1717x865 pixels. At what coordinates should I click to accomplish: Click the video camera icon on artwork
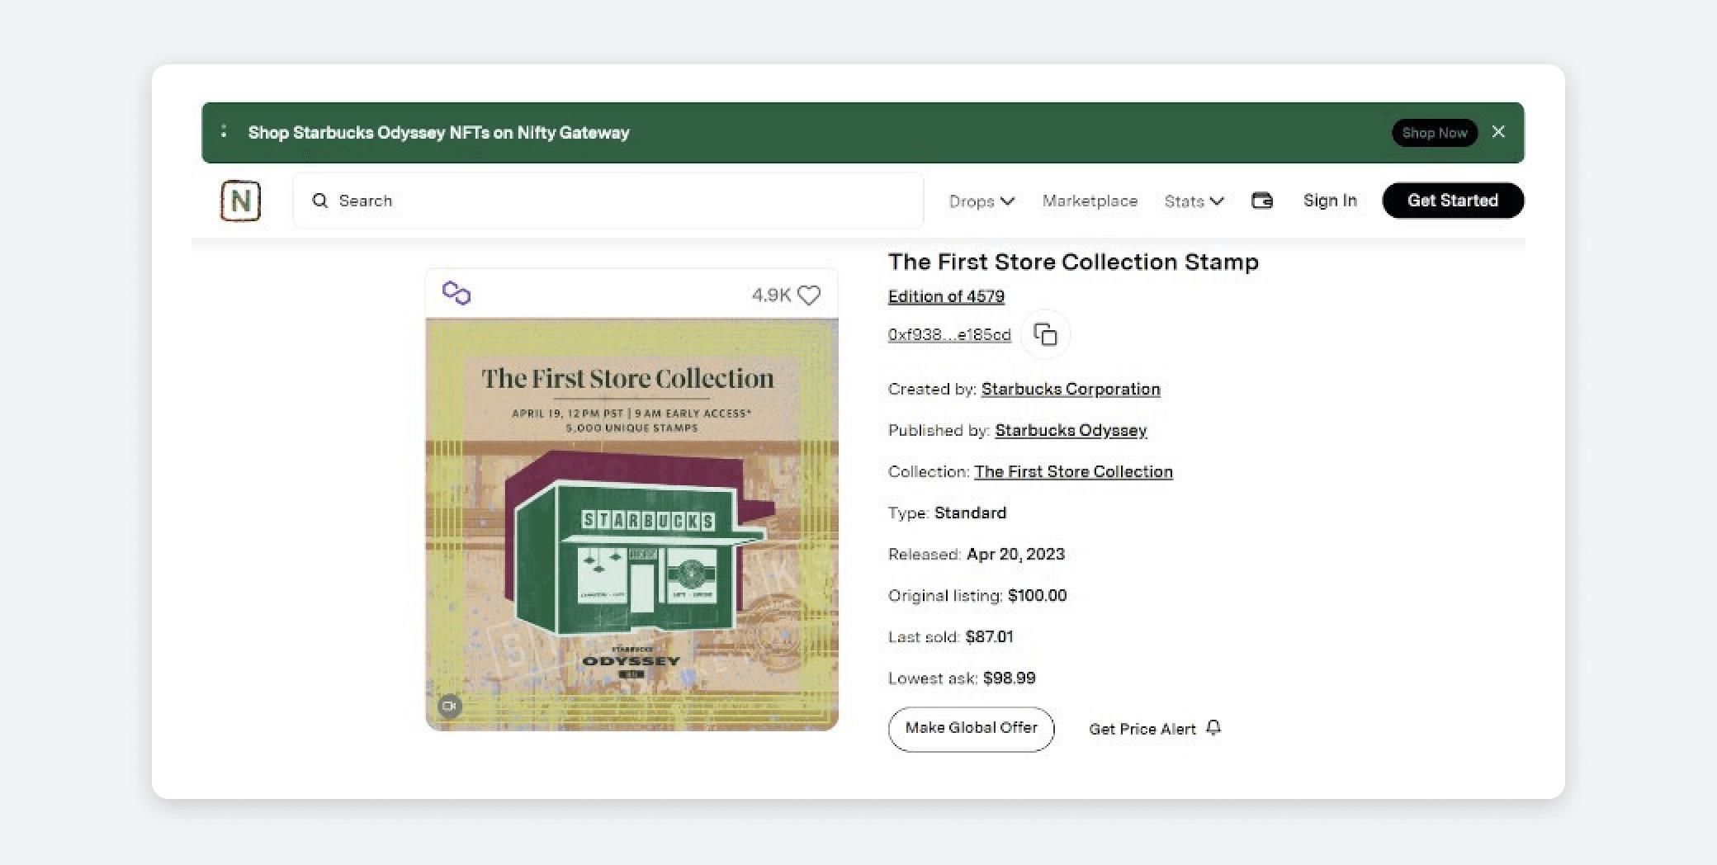(x=449, y=706)
